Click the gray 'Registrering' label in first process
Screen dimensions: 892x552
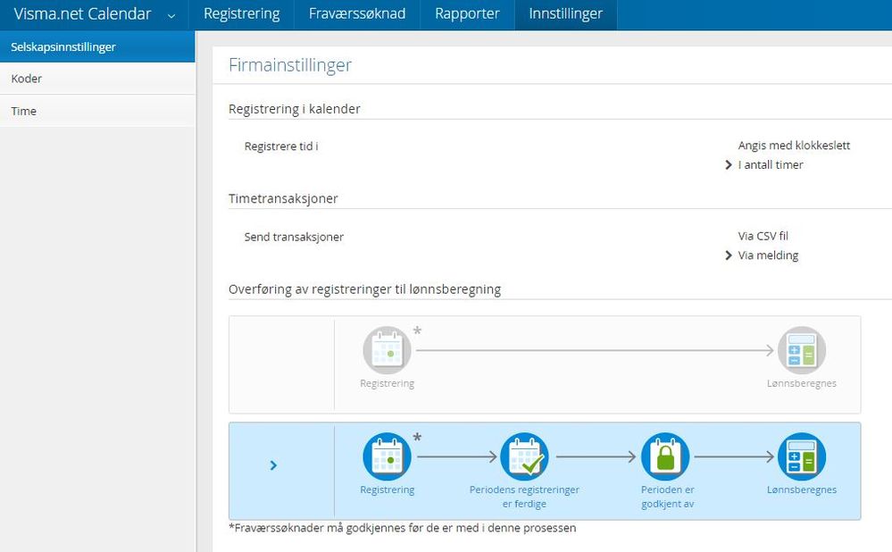[387, 383]
